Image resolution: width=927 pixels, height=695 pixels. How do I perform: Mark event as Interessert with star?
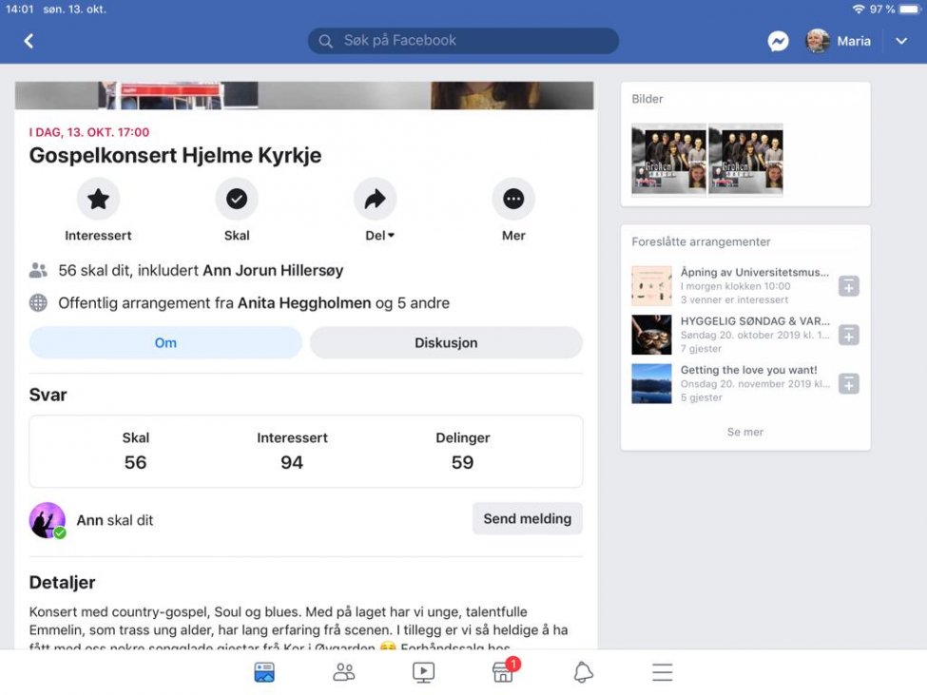pos(98,199)
